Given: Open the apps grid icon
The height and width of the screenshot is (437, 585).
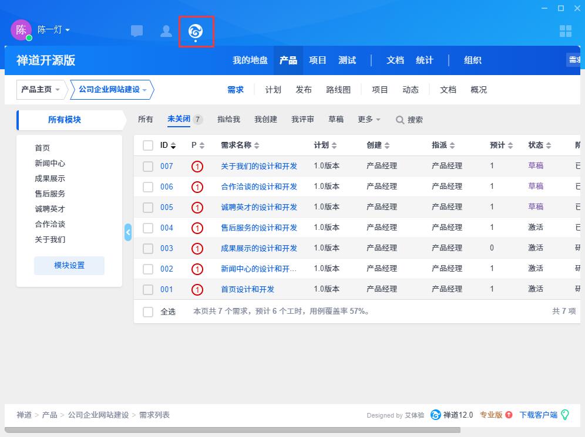Looking at the screenshot, I should 565,31.
